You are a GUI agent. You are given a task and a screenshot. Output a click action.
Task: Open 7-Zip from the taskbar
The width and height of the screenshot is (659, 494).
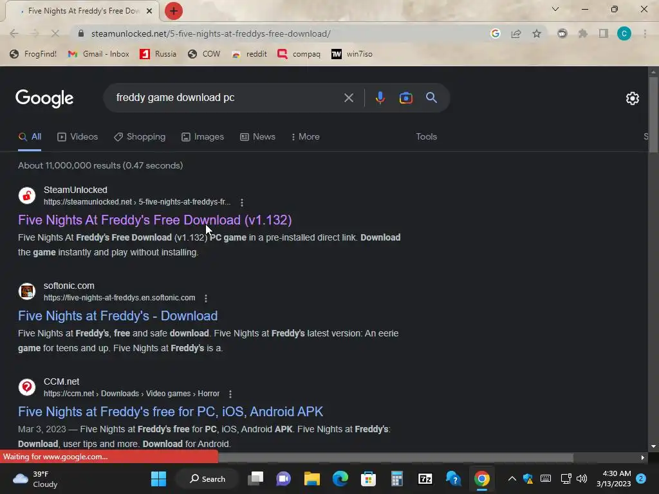pos(425,479)
